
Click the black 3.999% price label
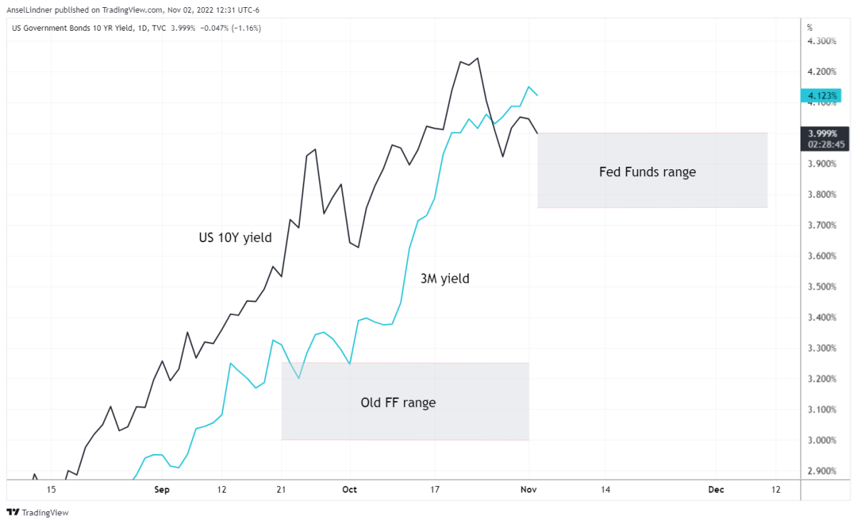pyautogui.click(x=823, y=133)
